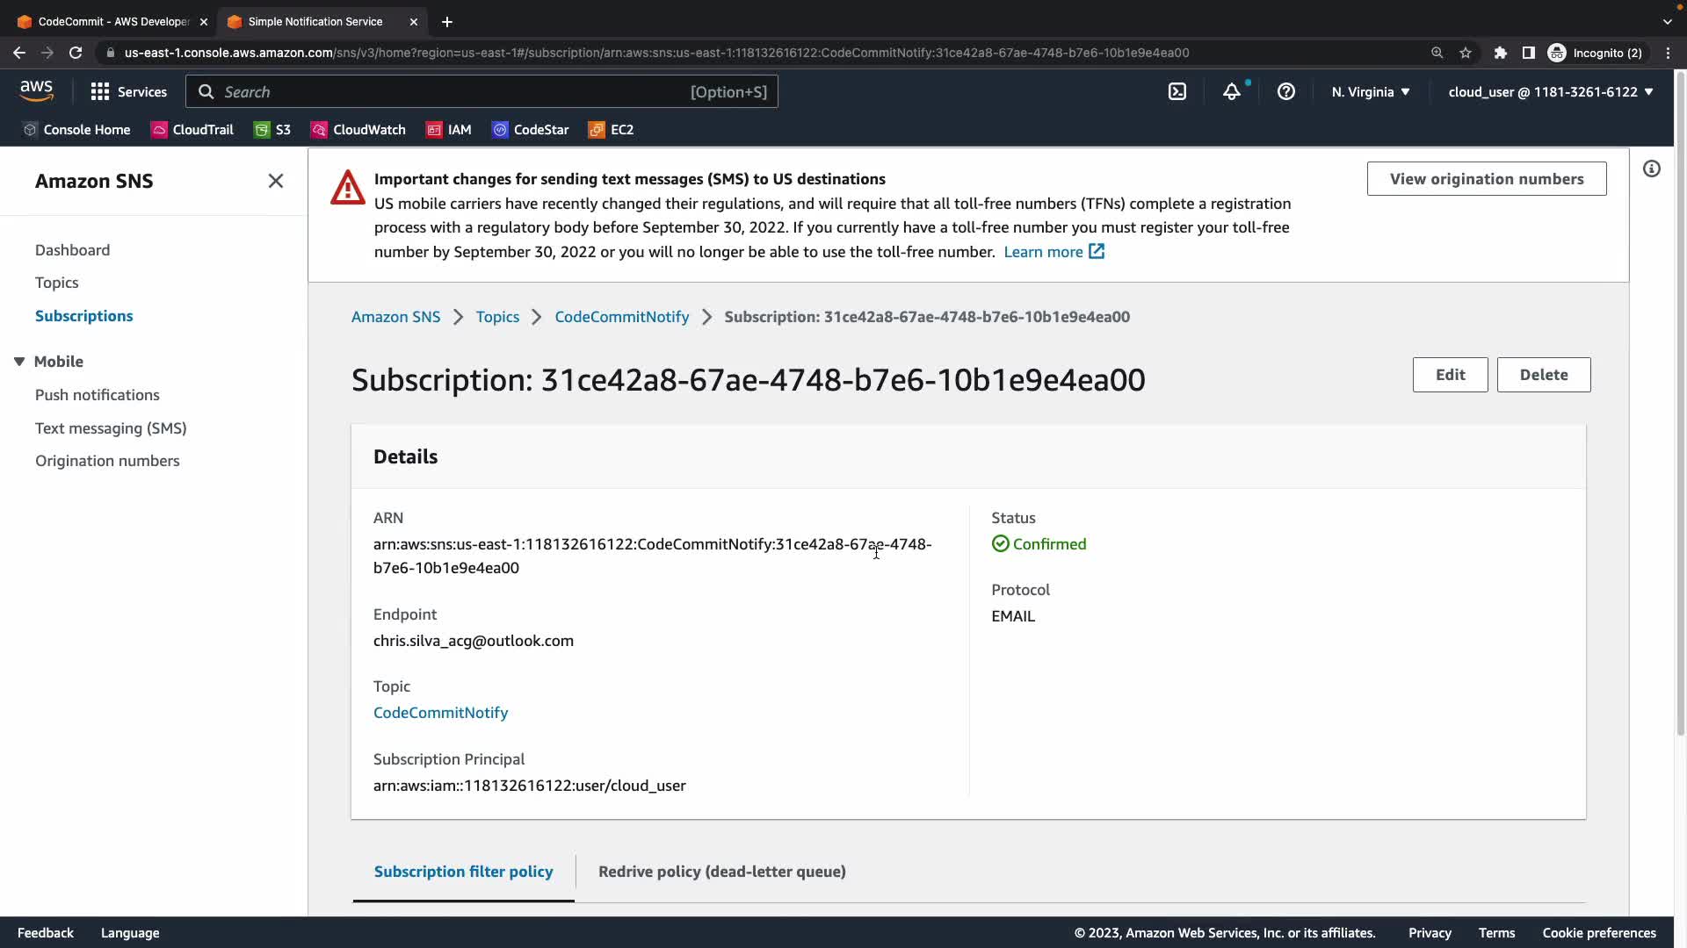Open the notifications bell icon

1232,91
